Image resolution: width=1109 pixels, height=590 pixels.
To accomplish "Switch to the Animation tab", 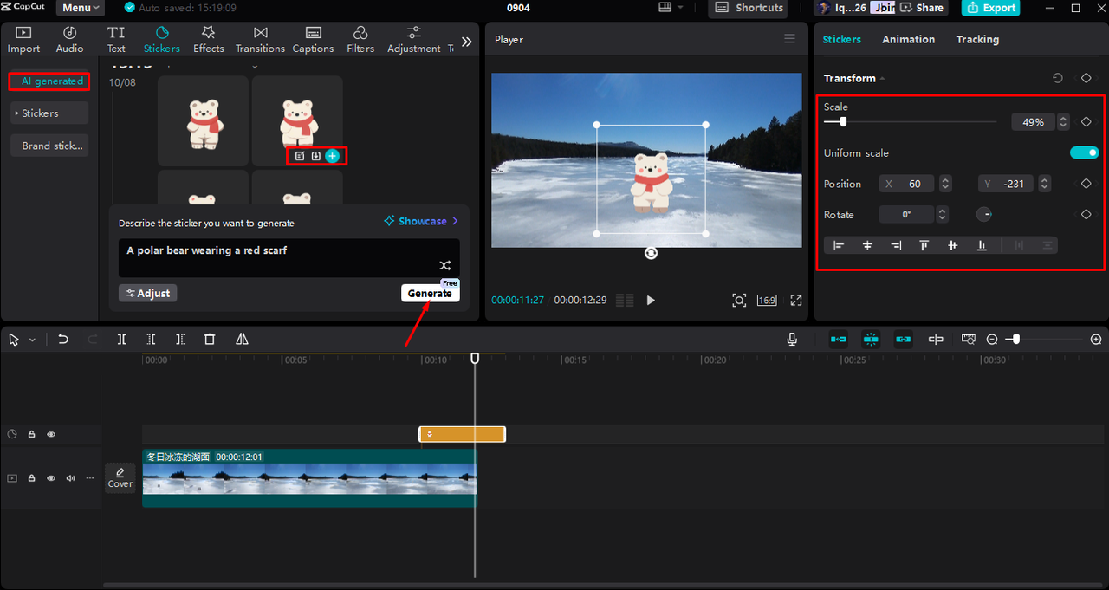I will point(908,39).
